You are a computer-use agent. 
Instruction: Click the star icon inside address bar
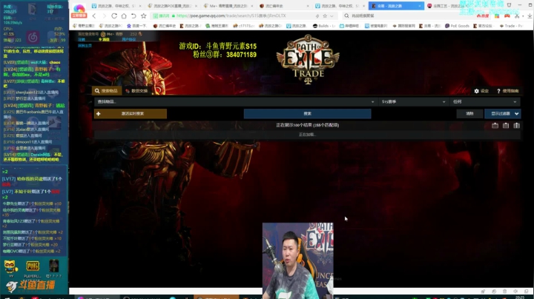point(325,16)
